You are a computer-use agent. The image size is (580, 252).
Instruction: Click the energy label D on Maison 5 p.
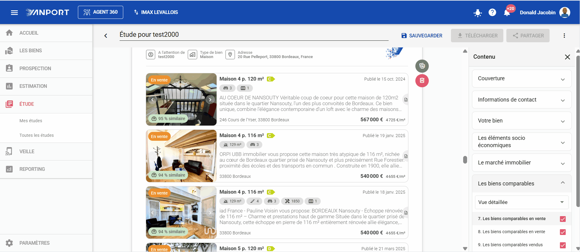point(271,249)
